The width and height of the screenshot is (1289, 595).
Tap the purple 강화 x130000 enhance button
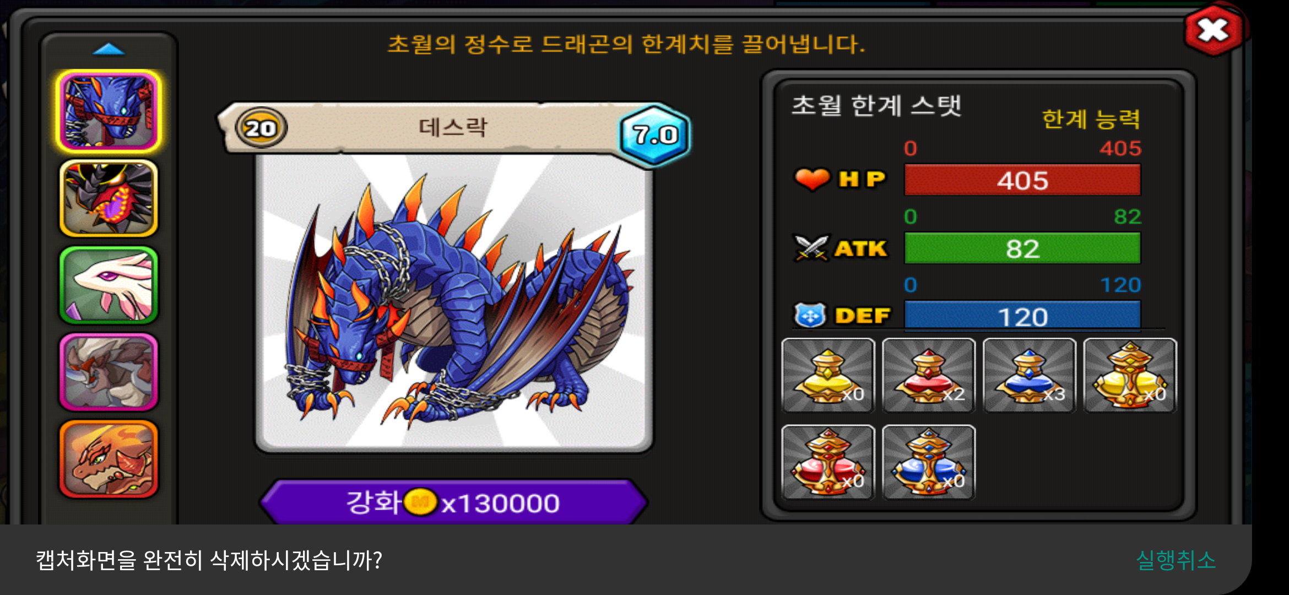tap(453, 502)
